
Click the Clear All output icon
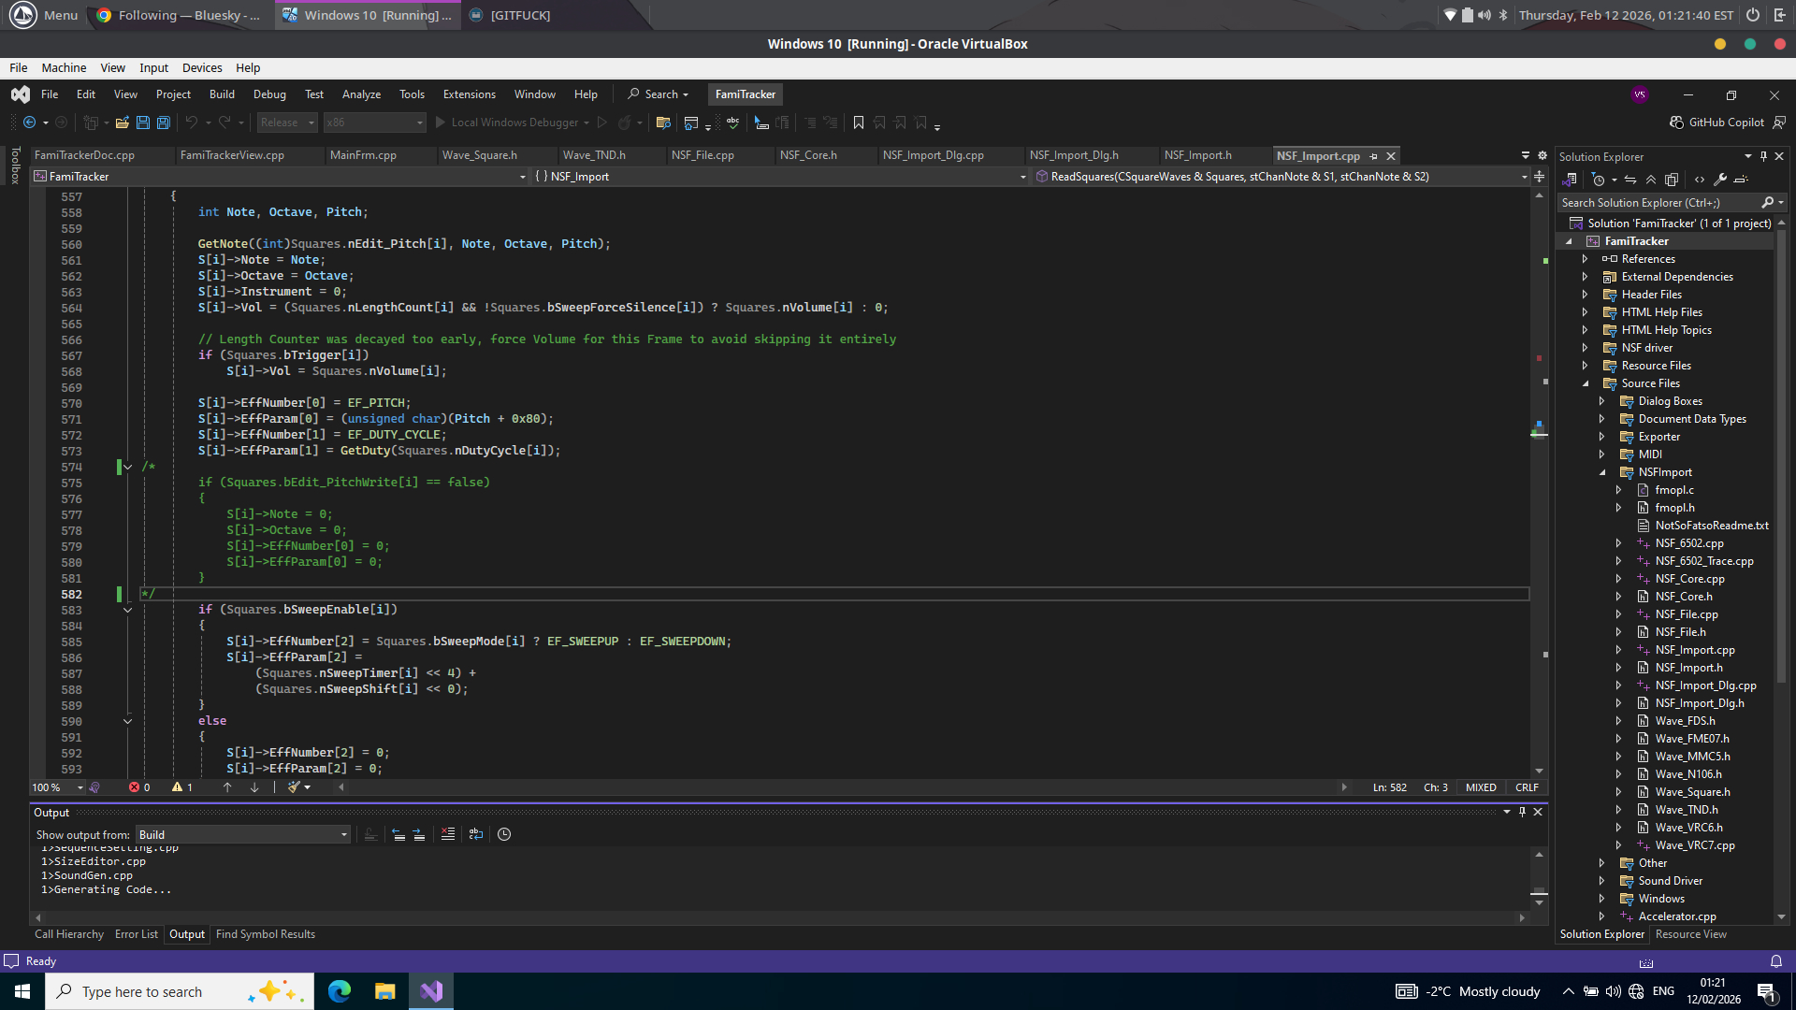[x=448, y=834]
